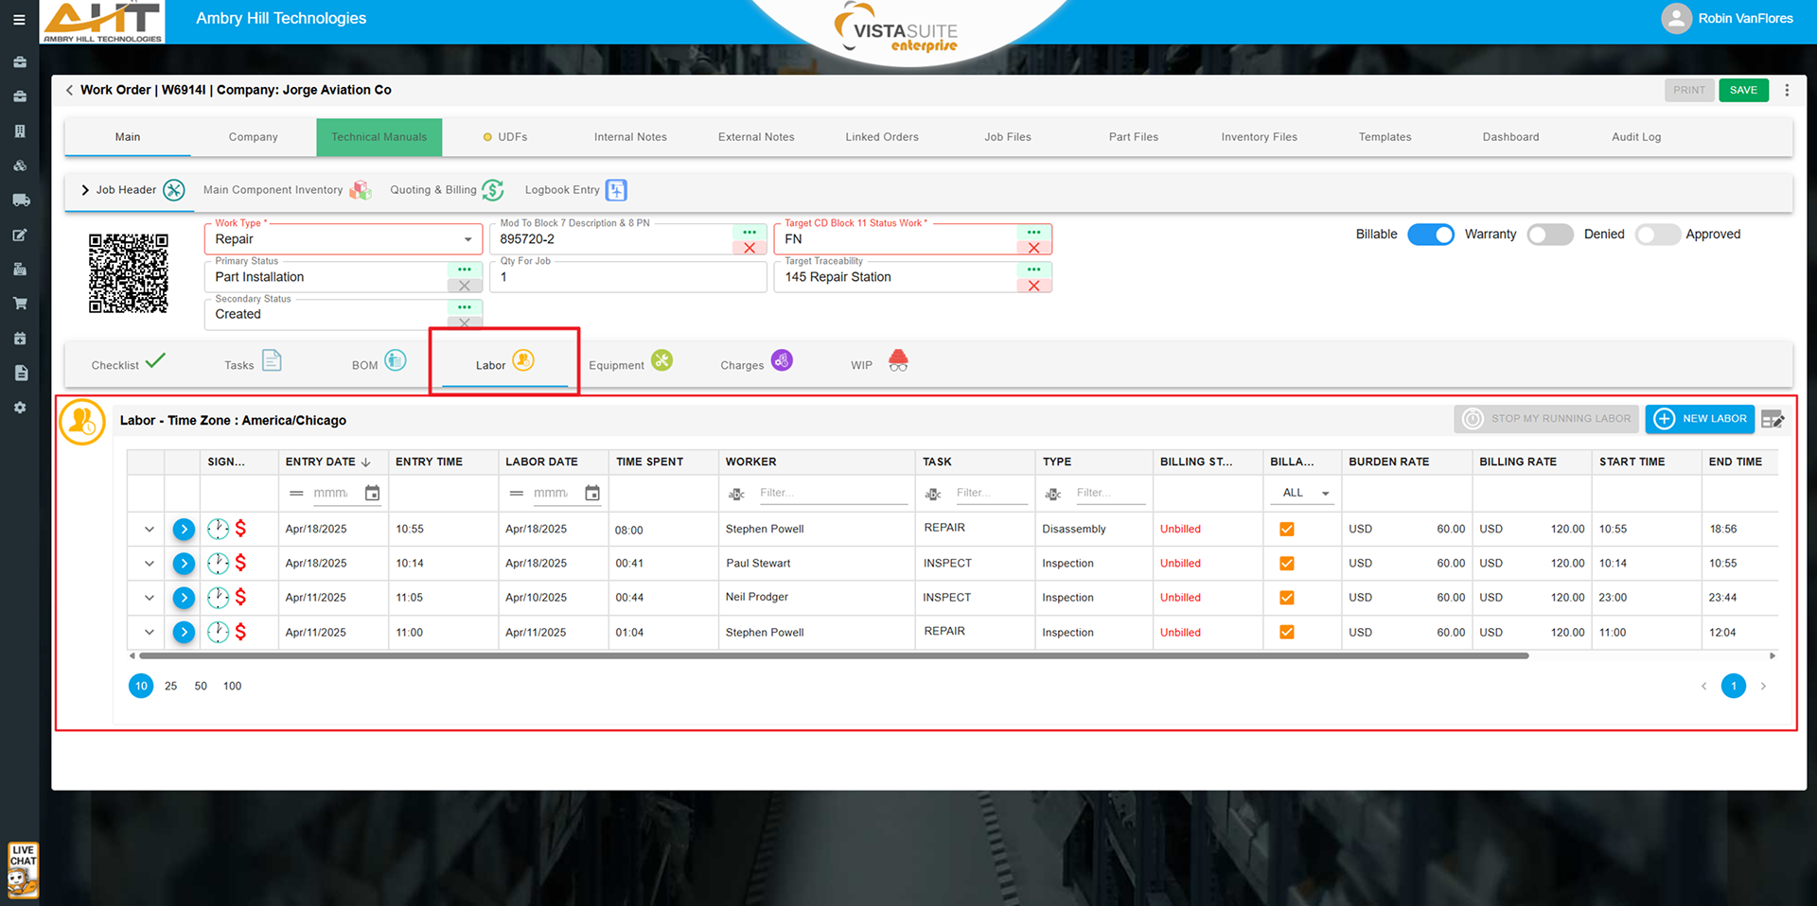This screenshot has width=1817, height=906.
Task: Open the Internal Notes tab
Action: coord(630,137)
